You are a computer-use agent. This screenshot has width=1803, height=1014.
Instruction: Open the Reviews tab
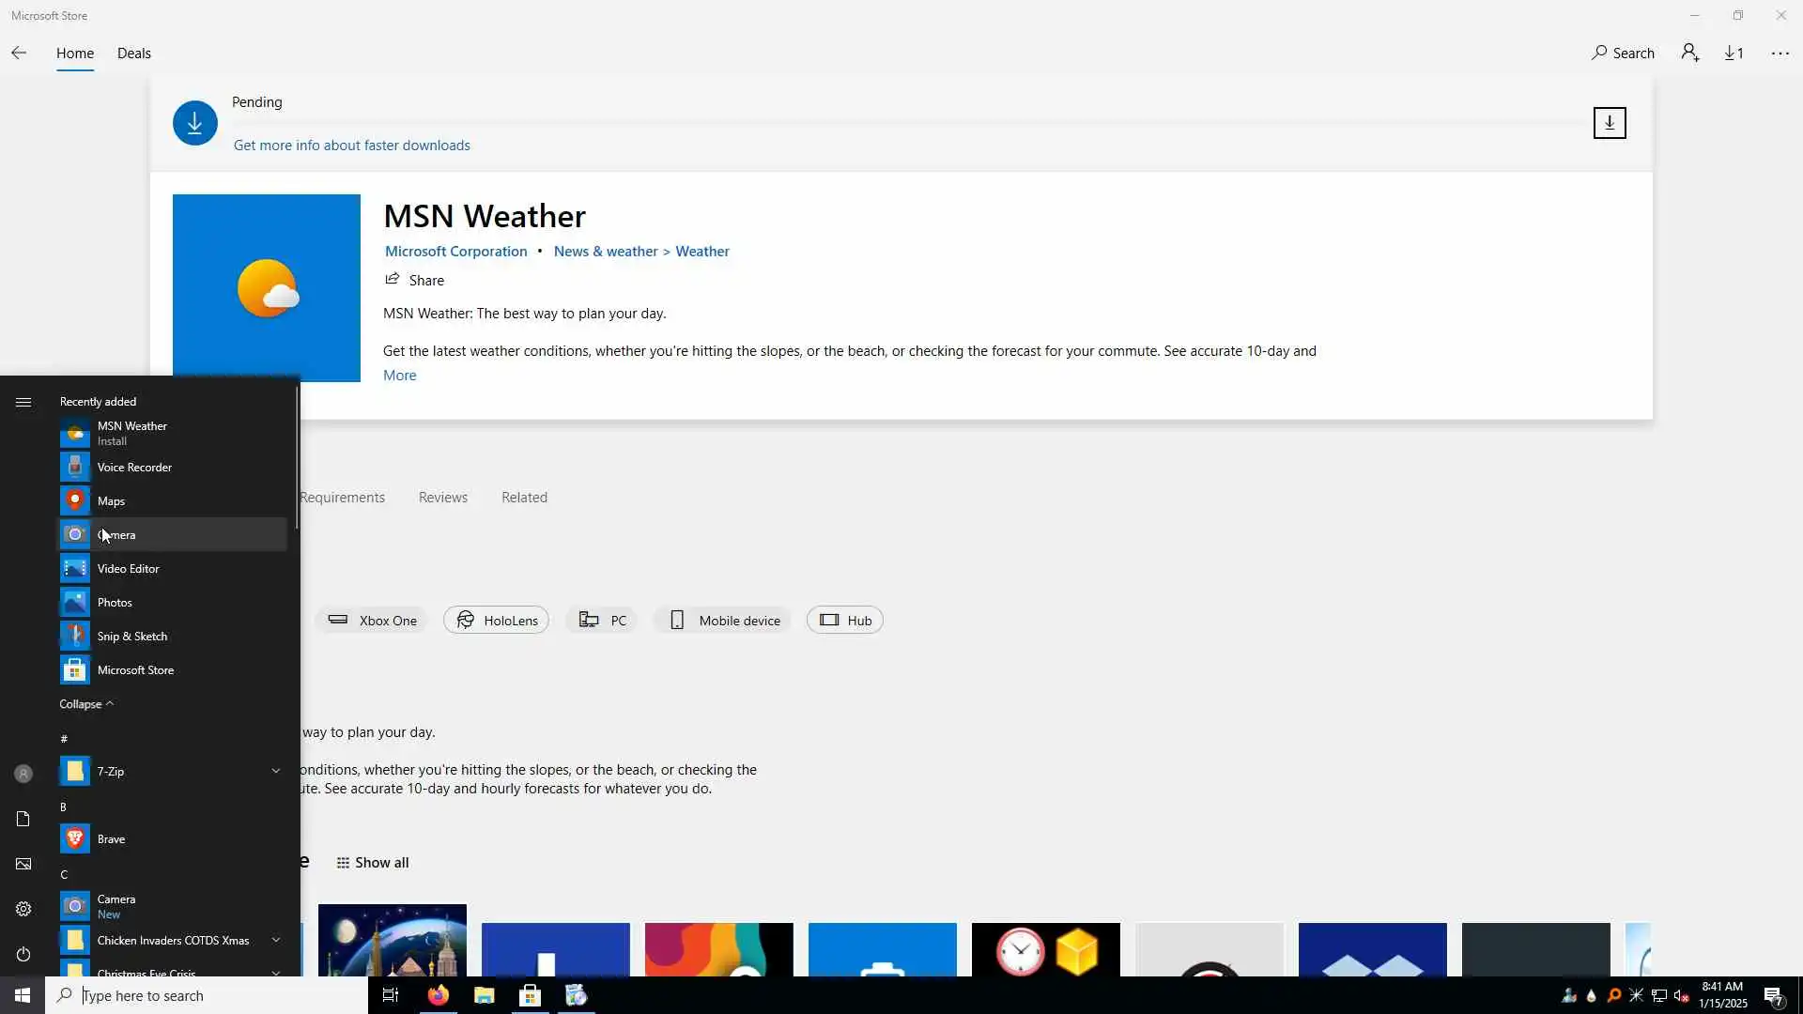[442, 497]
